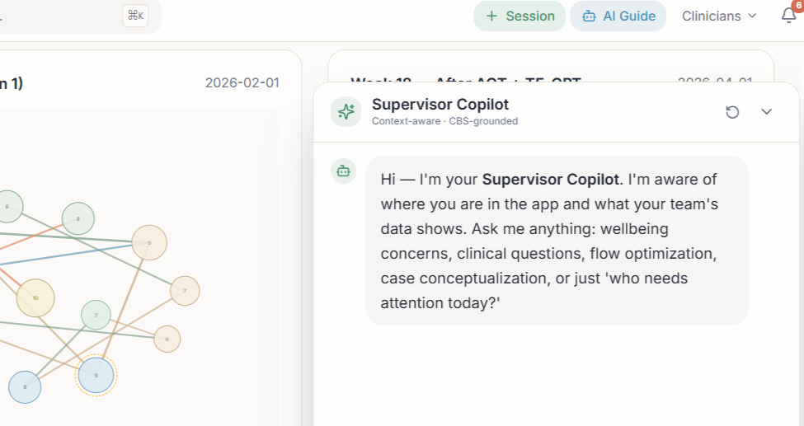Select the orange node labeled 6
The height and width of the screenshot is (426, 804).
click(167, 339)
